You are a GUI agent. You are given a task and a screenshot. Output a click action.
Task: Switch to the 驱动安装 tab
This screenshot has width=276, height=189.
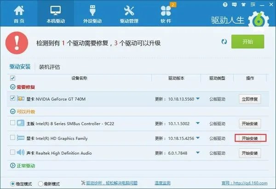tap(20, 67)
